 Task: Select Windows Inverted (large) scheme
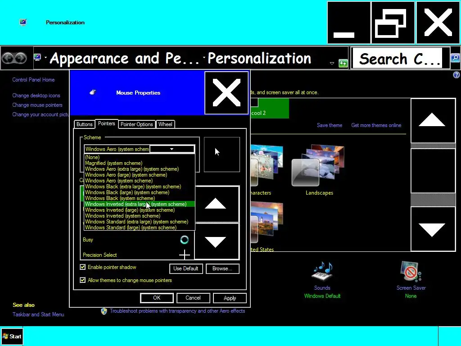(140, 210)
